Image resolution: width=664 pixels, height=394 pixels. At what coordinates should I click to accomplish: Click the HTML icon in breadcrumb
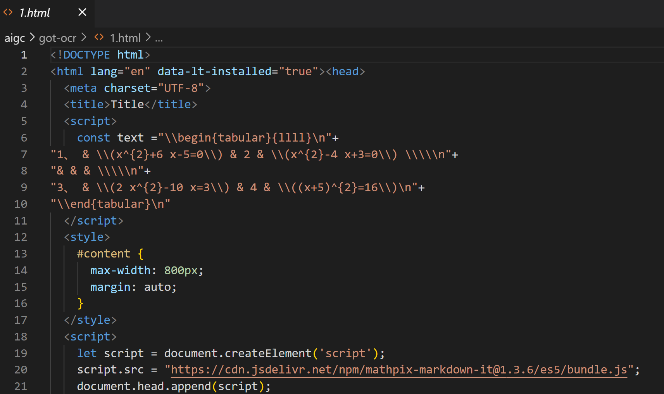coord(99,37)
